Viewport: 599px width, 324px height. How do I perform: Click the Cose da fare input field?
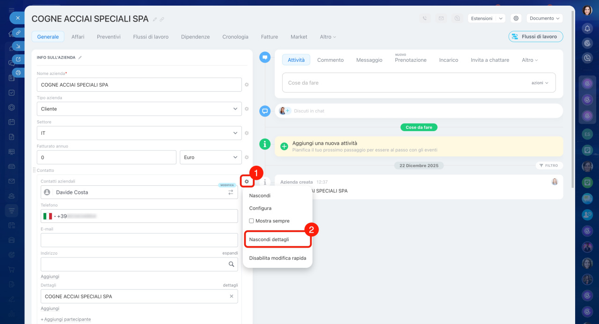click(402, 83)
